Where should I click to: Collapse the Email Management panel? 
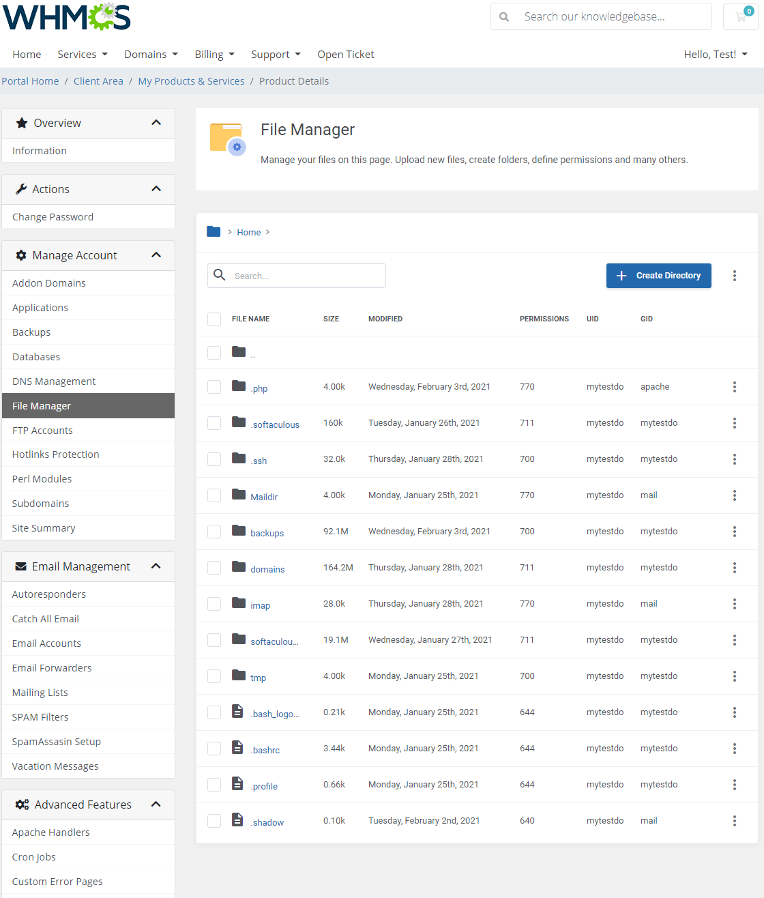(x=156, y=566)
